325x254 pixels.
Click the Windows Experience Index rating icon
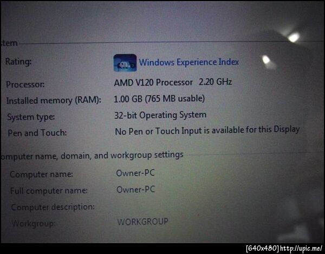click(125, 63)
